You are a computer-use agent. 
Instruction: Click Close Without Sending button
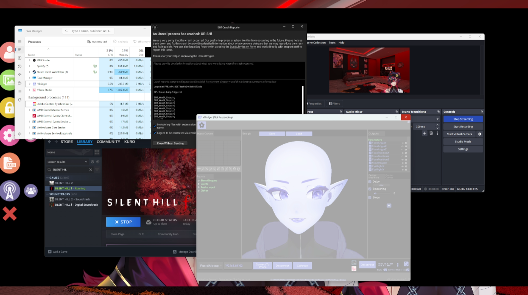pyautogui.click(x=170, y=143)
